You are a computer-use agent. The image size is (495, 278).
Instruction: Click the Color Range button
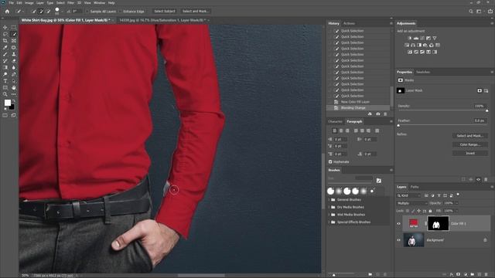[470, 144]
